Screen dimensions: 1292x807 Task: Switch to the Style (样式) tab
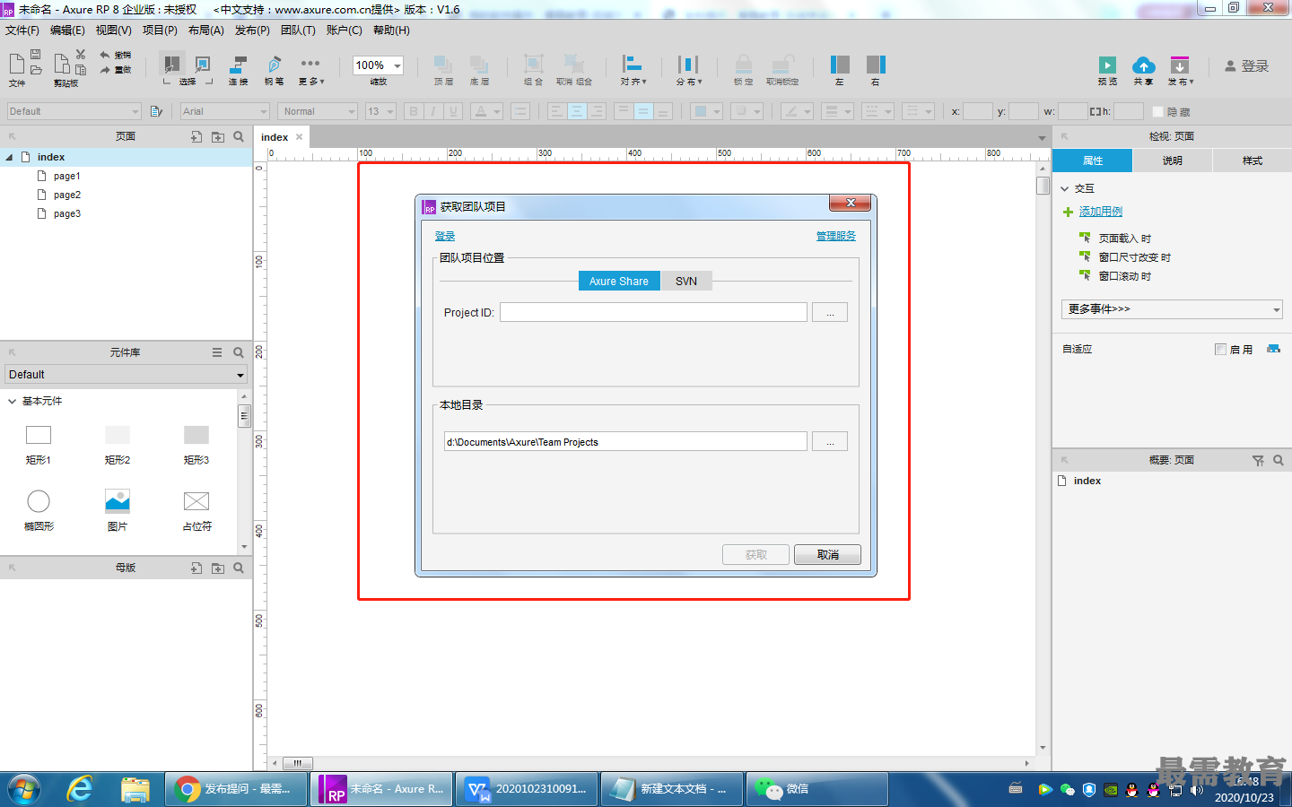[1253, 161]
